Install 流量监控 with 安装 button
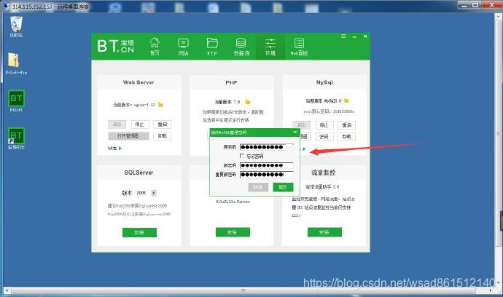 pyautogui.click(x=324, y=232)
